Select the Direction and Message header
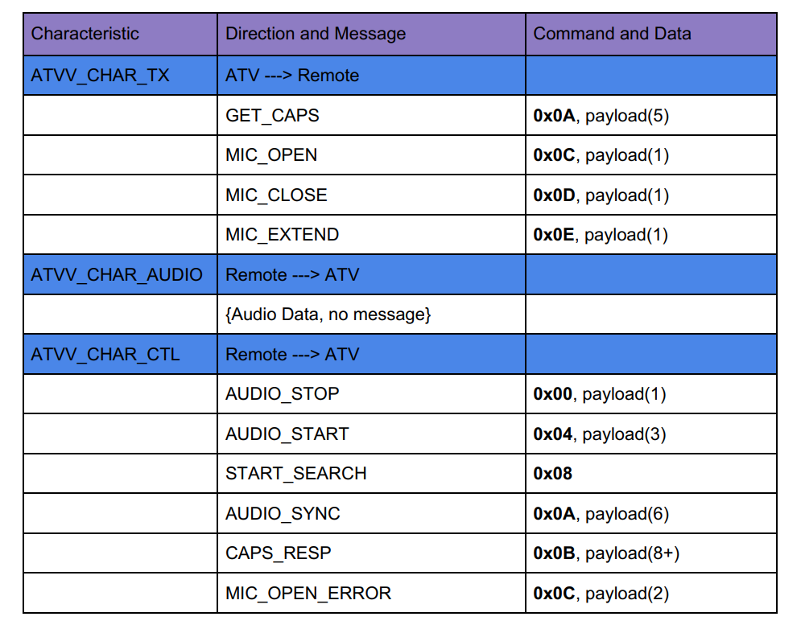This screenshot has height=629, width=801. pyautogui.click(x=371, y=35)
